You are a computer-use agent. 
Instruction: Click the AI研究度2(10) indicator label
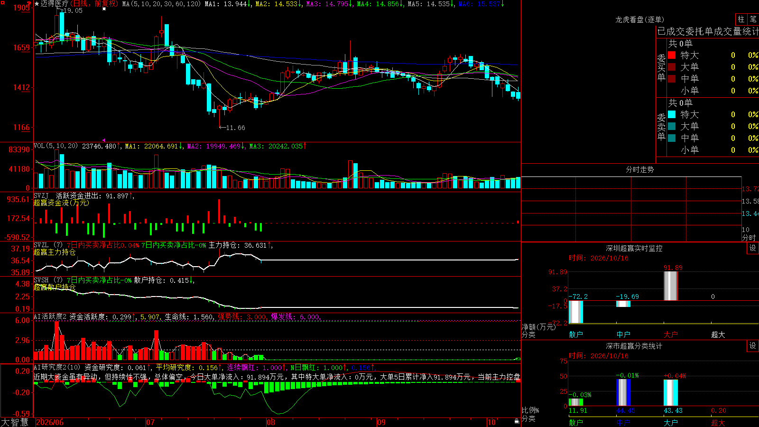pos(57,367)
